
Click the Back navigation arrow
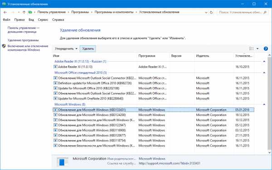pos(5,12)
